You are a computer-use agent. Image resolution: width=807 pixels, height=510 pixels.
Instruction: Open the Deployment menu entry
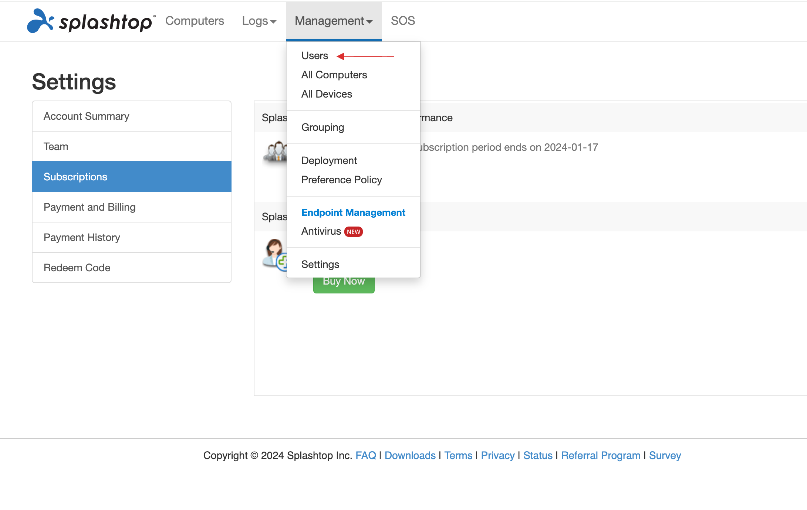329,160
